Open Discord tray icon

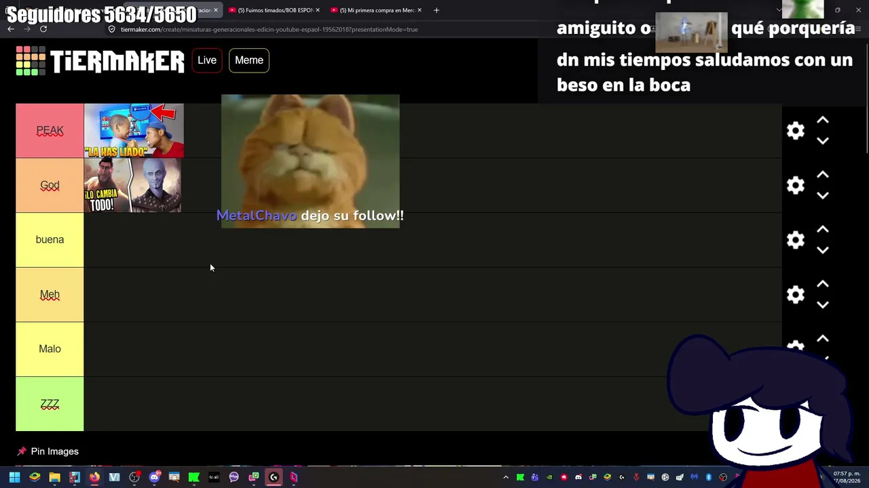pyautogui.click(x=578, y=477)
